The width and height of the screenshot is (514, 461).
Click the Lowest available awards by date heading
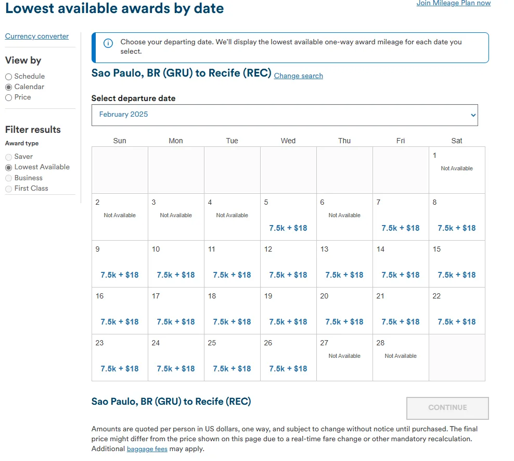tap(114, 8)
